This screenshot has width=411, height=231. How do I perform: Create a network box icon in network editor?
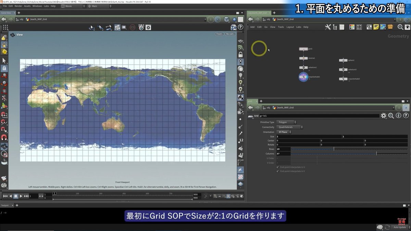coord(369,27)
